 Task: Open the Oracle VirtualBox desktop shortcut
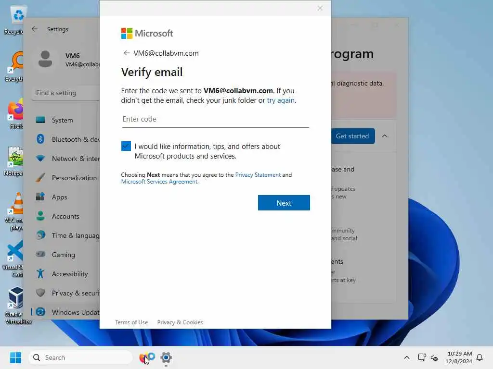click(18, 306)
